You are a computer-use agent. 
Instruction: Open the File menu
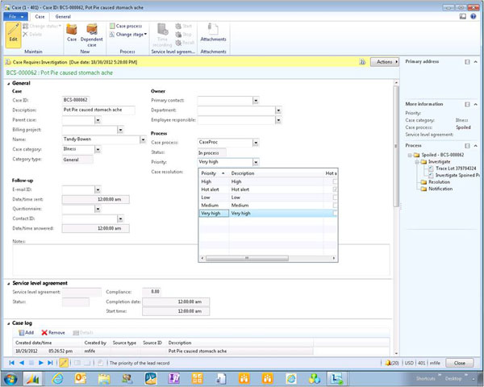click(x=15, y=16)
